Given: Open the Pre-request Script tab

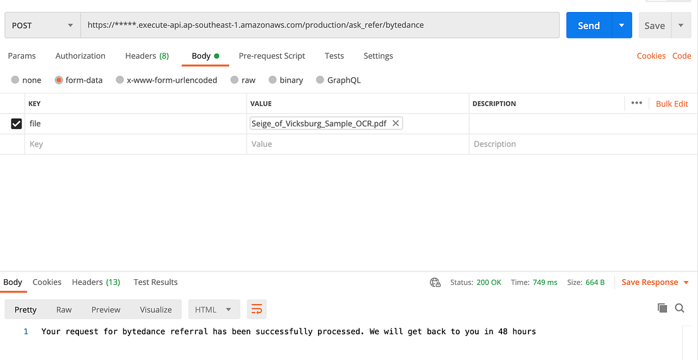Looking at the screenshot, I should tap(272, 56).
